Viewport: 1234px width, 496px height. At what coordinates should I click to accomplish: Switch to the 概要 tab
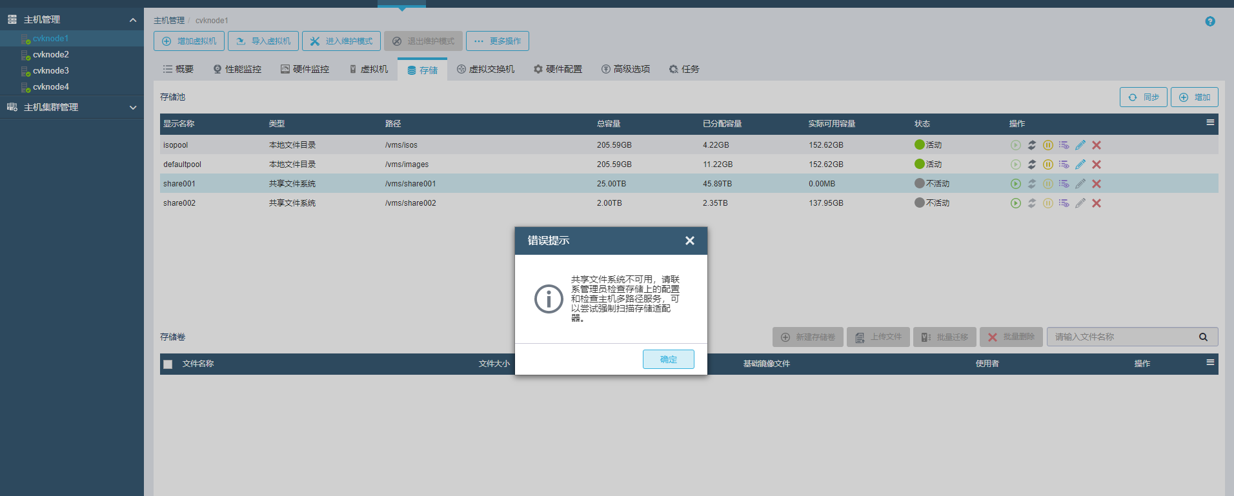[x=178, y=69]
